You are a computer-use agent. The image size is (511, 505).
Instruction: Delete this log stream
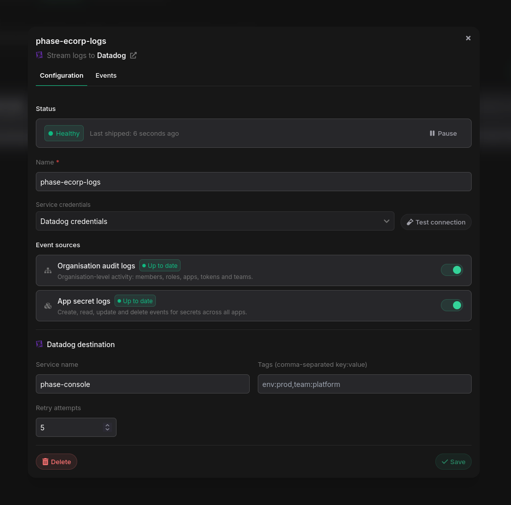pos(56,462)
